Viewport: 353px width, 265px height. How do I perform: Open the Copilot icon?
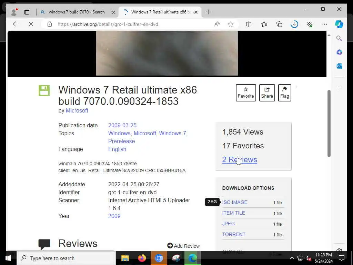point(339,24)
